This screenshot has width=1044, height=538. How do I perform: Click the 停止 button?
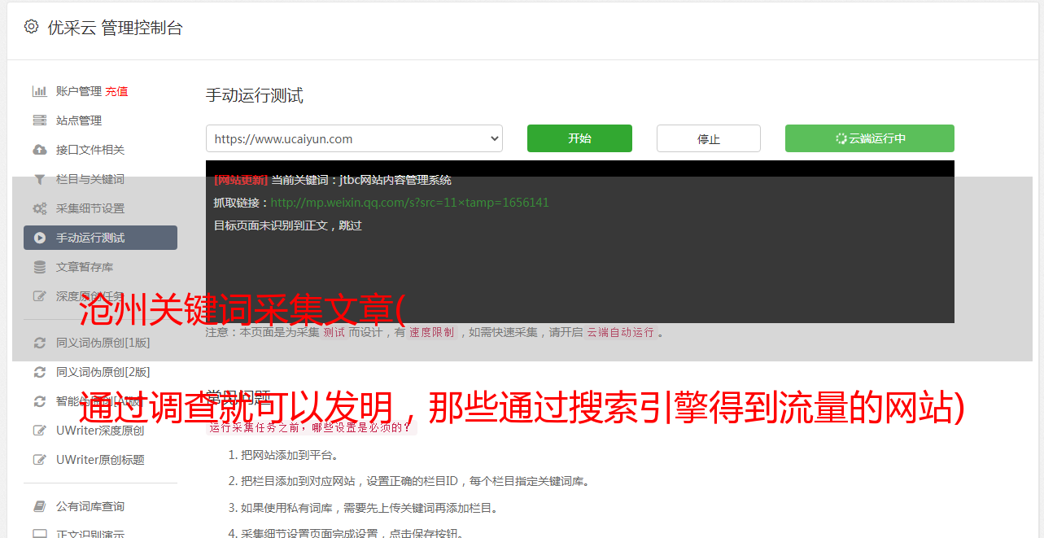pyautogui.click(x=709, y=138)
